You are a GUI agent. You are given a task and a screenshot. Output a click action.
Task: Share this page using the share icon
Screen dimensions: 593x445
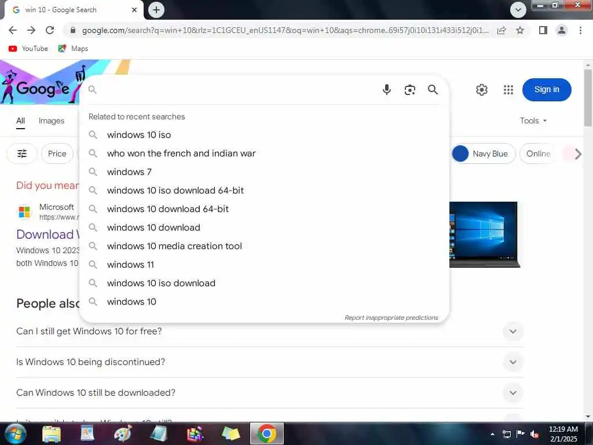502,30
